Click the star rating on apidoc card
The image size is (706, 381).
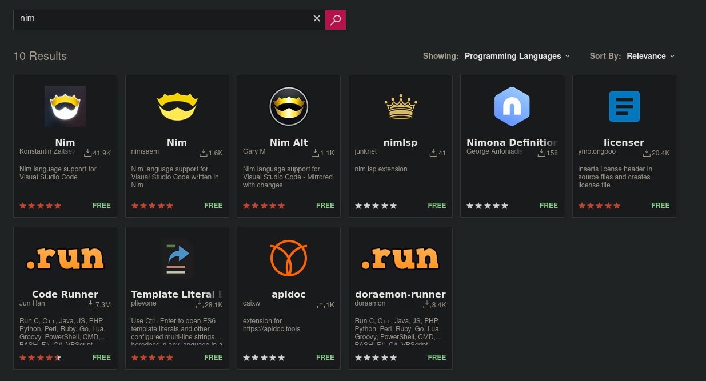pos(264,358)
